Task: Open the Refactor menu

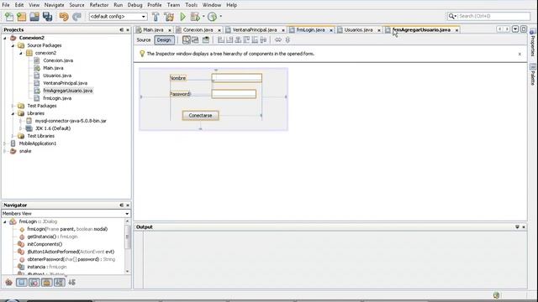Action: (x=99, y=5)
